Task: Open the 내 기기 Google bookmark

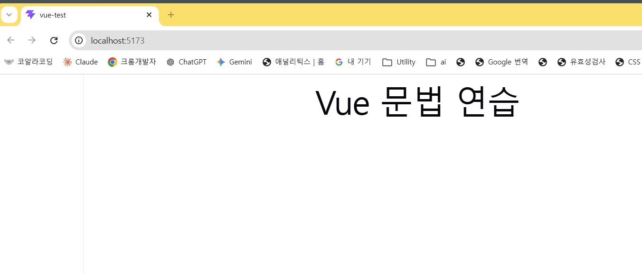Action: pyautogui.click(x=353, y=62)
